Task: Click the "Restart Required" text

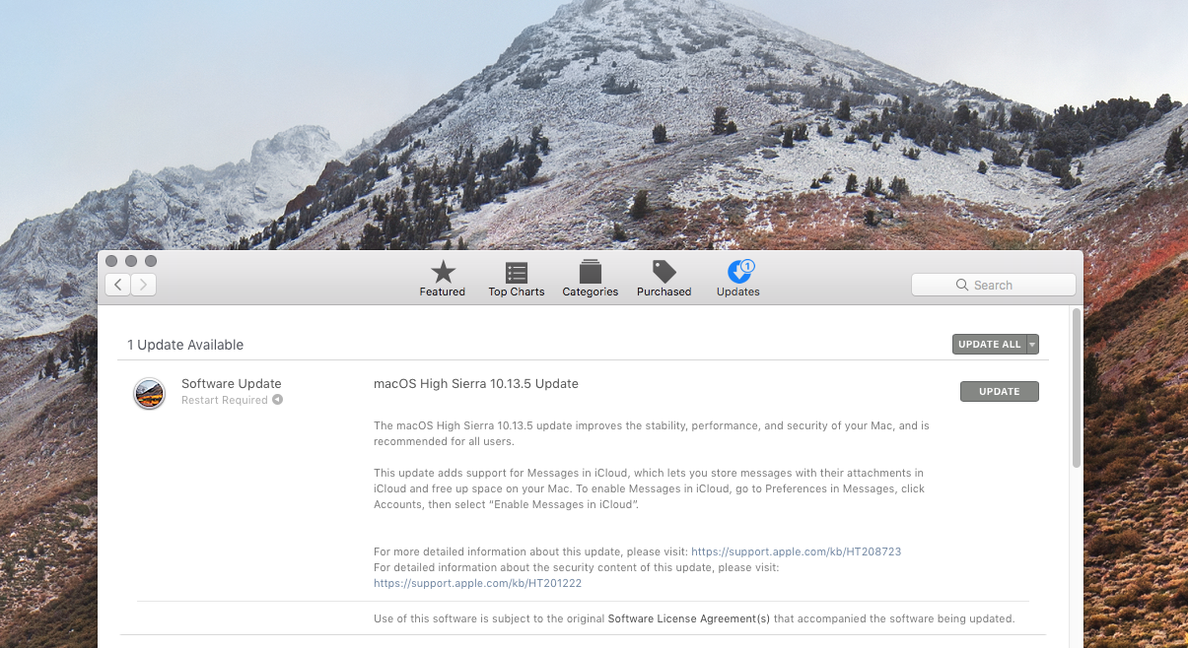Action: (225, 400)
